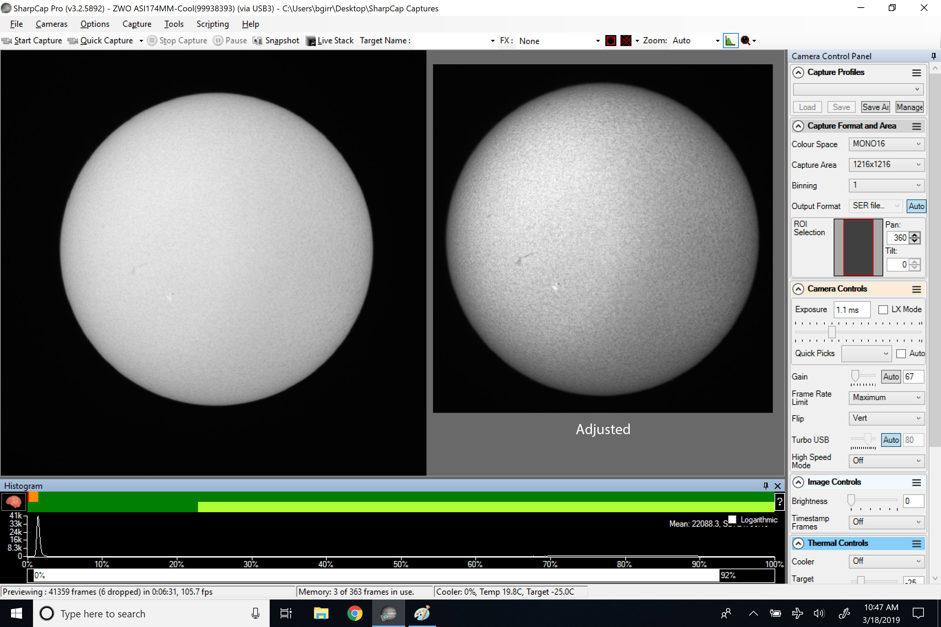
Task: Click the Quick Capture toolbar button
Action: [101, 41]
